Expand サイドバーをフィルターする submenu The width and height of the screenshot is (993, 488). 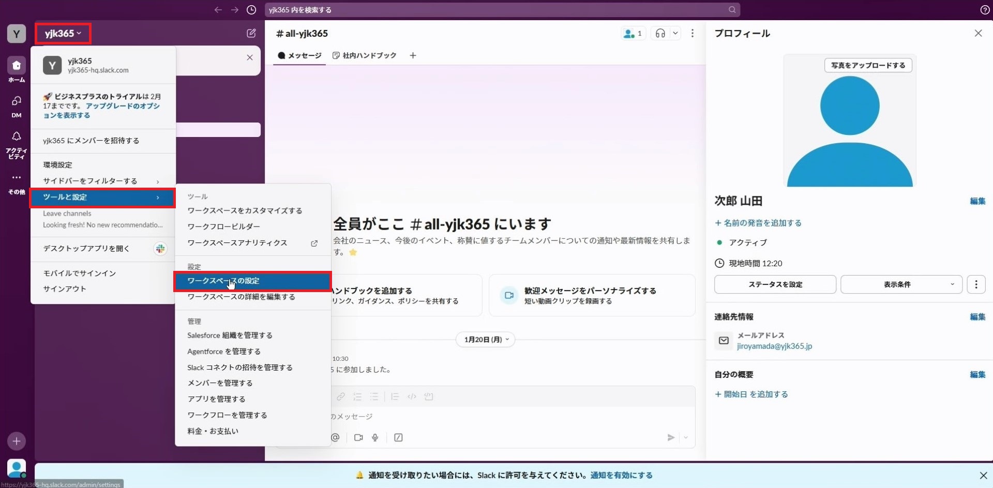[102, 181]
